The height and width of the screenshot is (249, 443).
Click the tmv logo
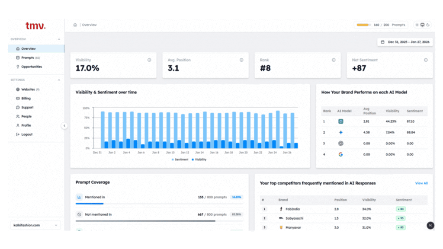click(35, 26)
